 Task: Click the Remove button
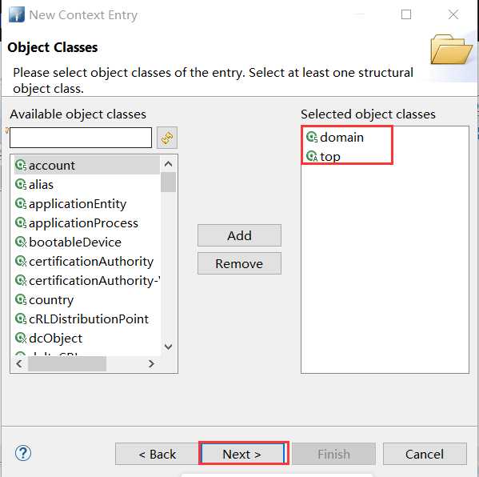point(239,263)
